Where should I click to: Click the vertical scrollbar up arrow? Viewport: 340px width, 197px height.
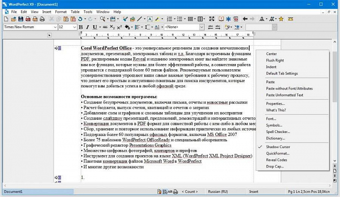(x=335, y=42)
